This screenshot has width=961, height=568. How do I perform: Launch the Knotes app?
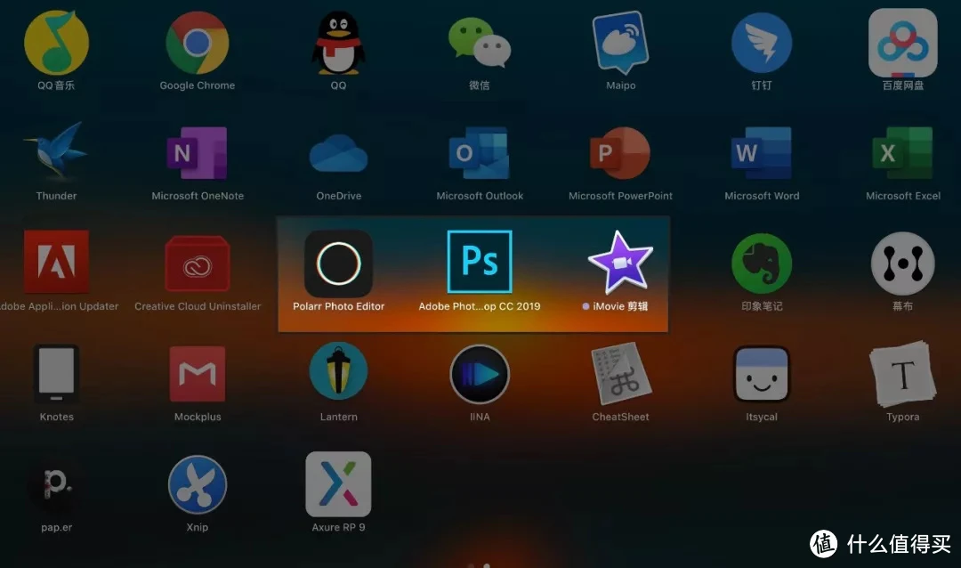pyautogui.click(x=56, y=373)
